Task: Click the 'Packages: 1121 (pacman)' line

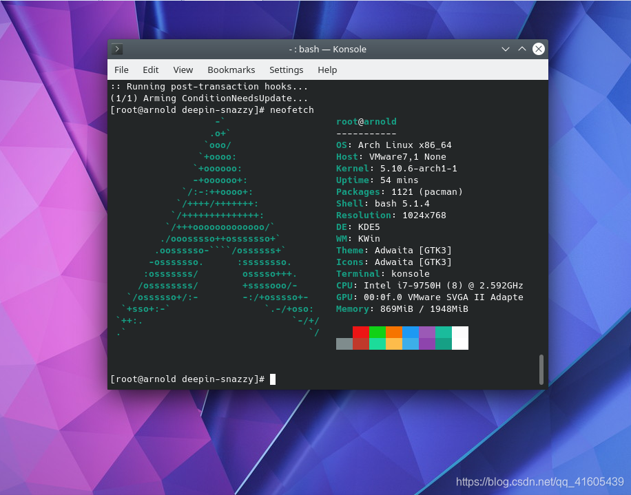Action: pos(400,192)
